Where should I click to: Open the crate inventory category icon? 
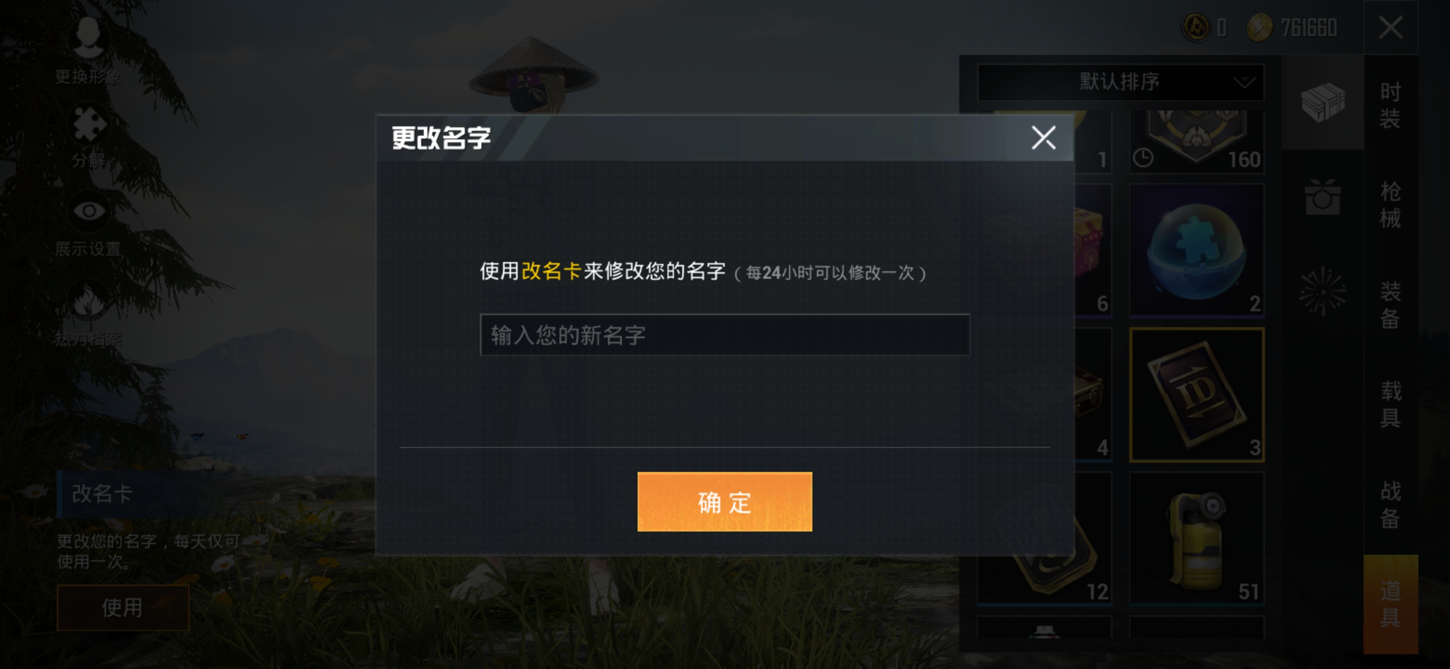click(1322, 102)
